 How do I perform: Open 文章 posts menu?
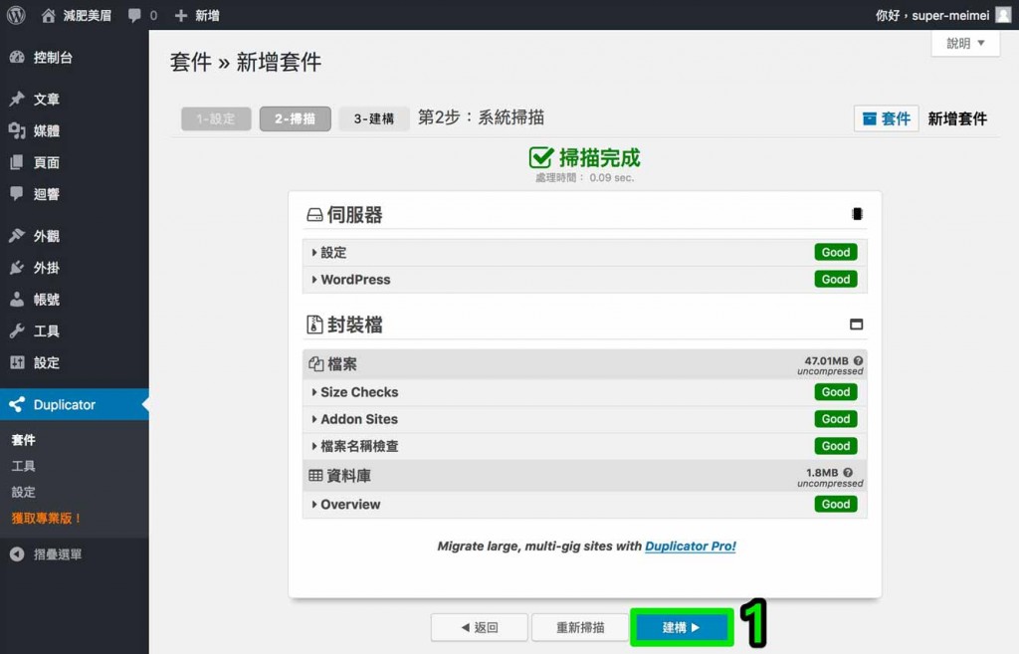(74, 99)
